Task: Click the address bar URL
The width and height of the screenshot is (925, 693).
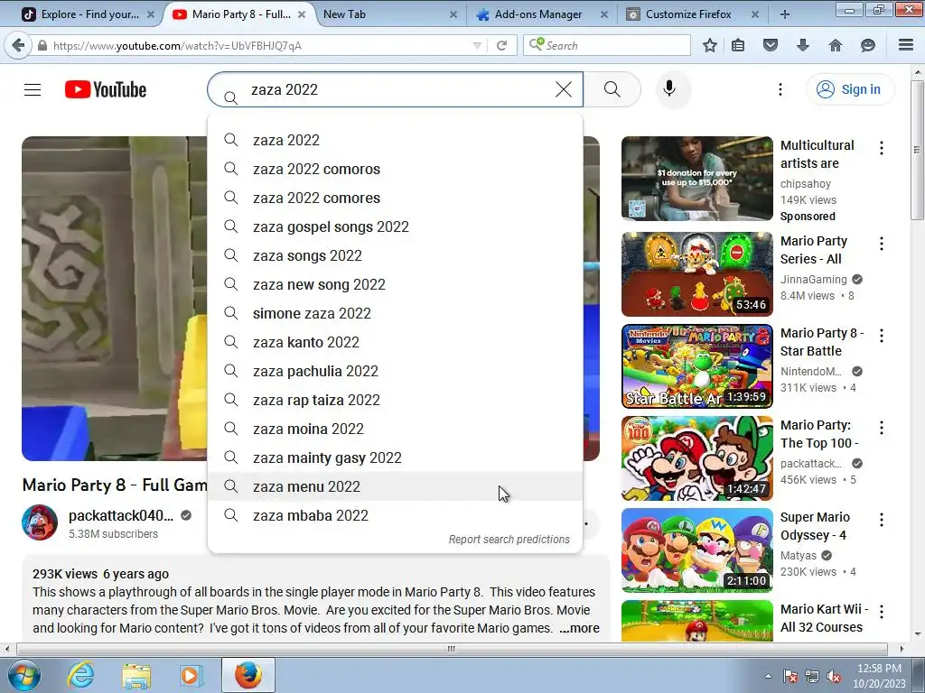Action: tap(178, 45)
